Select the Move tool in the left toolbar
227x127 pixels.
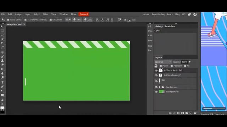pos(2,27)
